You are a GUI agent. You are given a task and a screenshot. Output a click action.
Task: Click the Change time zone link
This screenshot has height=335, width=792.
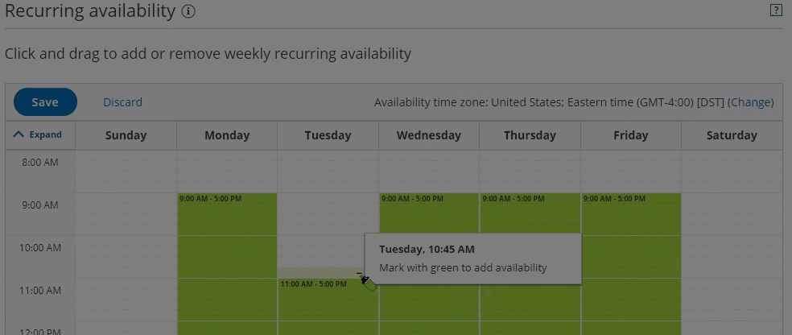point(750,102)
